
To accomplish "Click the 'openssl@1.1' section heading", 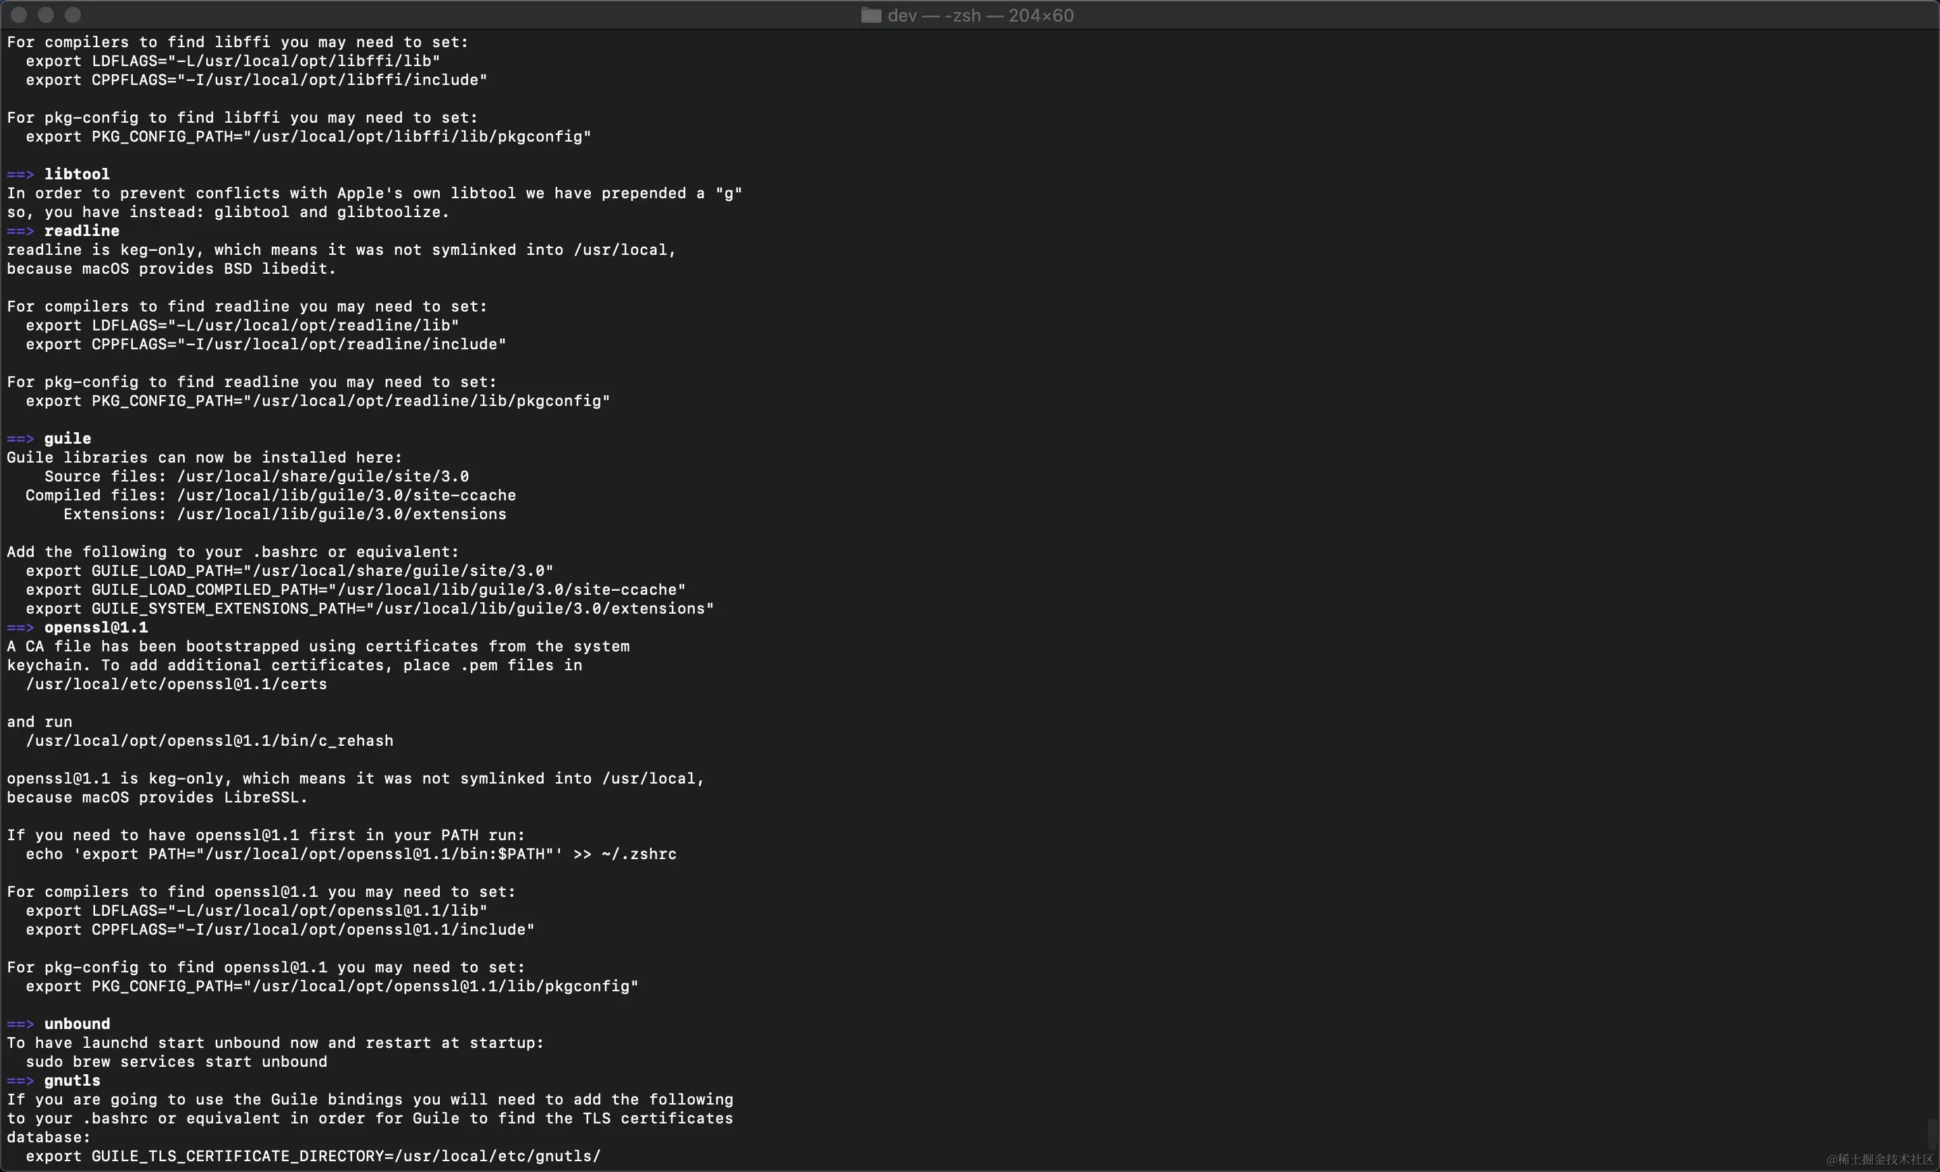I will coord(96,627).
